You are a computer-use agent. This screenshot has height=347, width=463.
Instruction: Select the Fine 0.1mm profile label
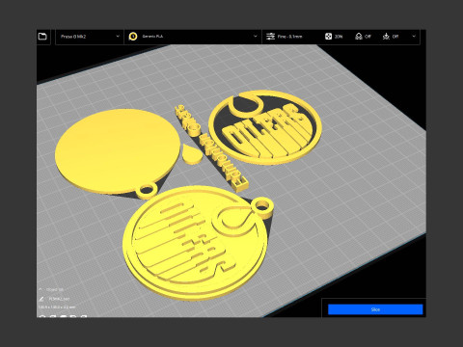click(x=289, y=37)
